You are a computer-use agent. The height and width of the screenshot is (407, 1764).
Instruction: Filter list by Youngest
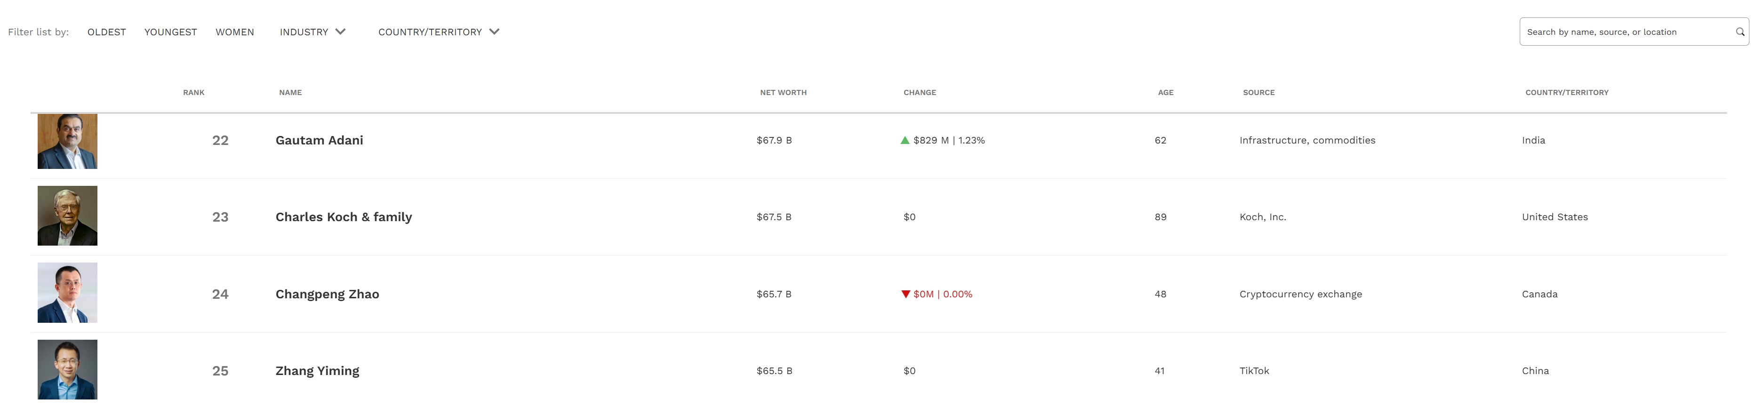tap(170, 32)
